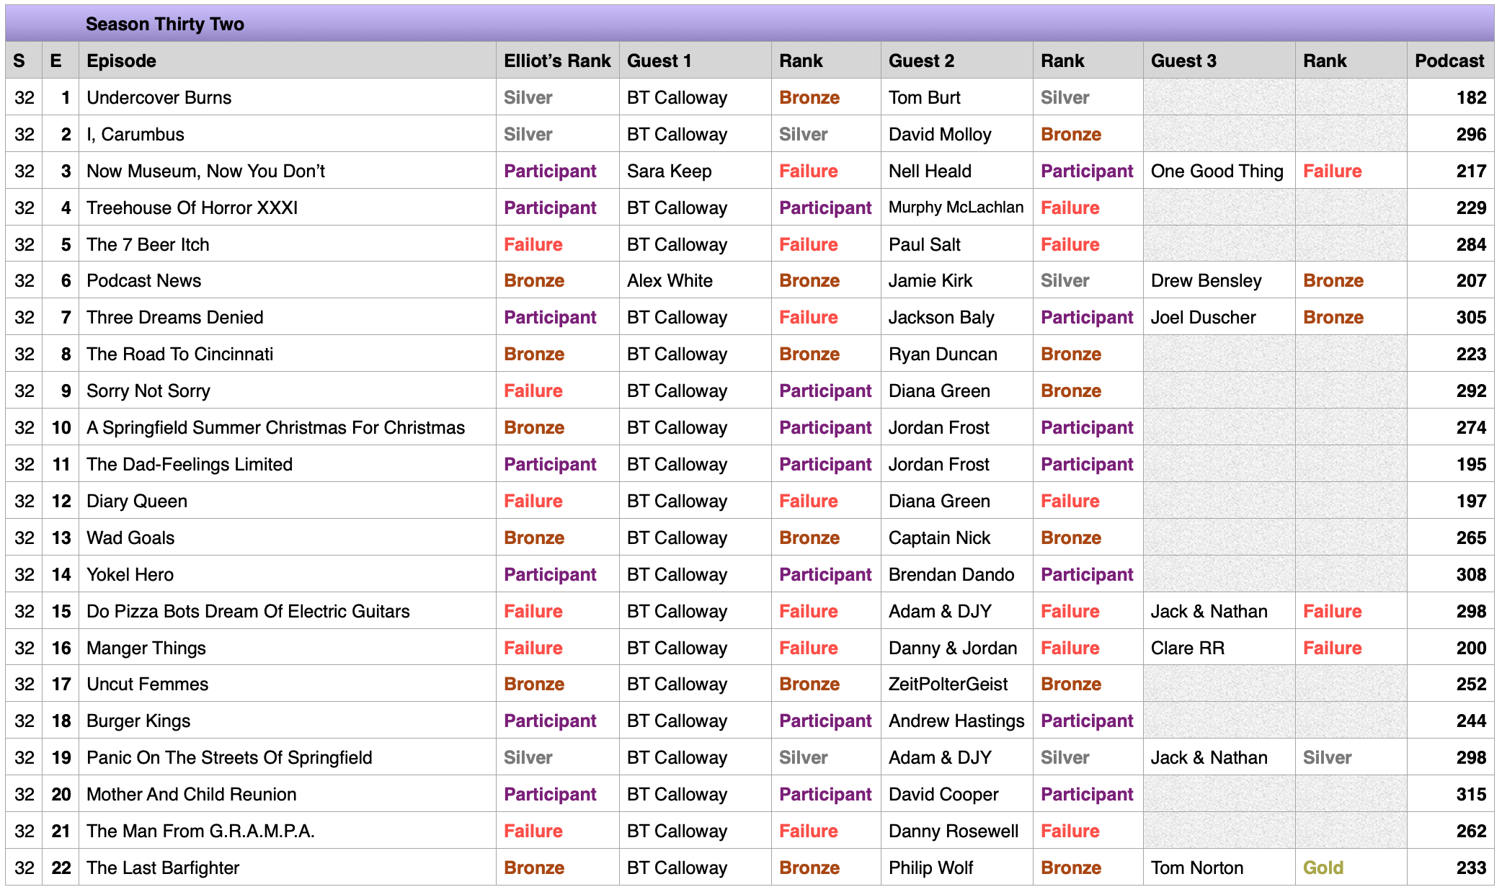Click the Clare RR guest cell
Viewport: 1502px width, 892px height.
pos(1219,648)
